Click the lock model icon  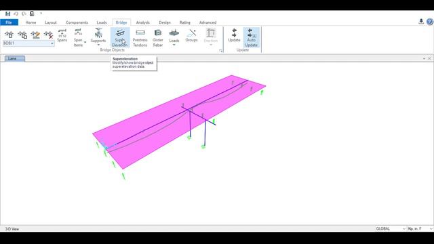point(32,14)
